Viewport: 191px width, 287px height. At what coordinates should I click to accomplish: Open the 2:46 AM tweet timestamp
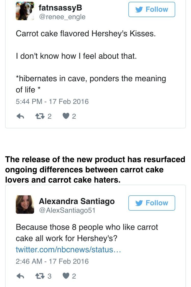[52, 261]
